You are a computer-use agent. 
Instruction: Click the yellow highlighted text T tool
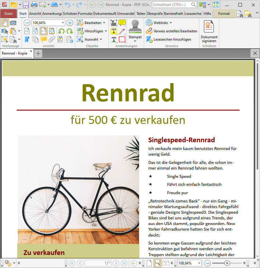coord(114,31)
